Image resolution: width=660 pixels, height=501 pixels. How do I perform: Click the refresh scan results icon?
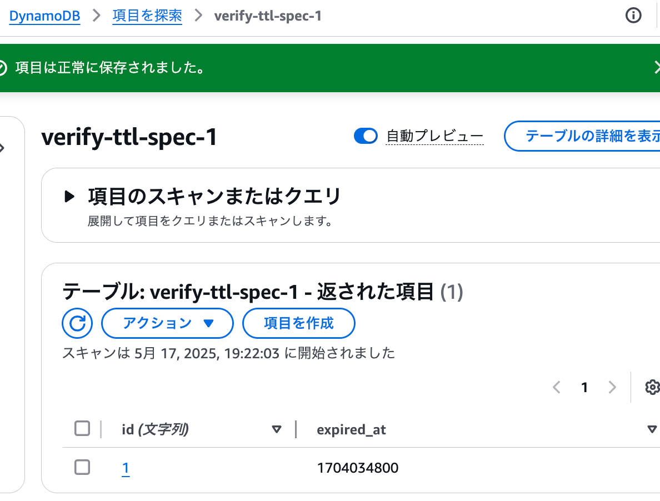(x=77, y=323)
